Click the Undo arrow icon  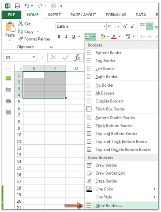pos(27,6)
